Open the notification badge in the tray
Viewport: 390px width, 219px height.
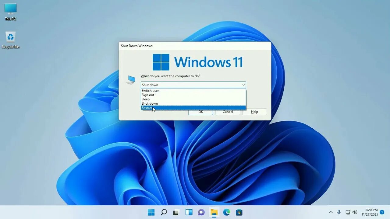coord(382,212)
